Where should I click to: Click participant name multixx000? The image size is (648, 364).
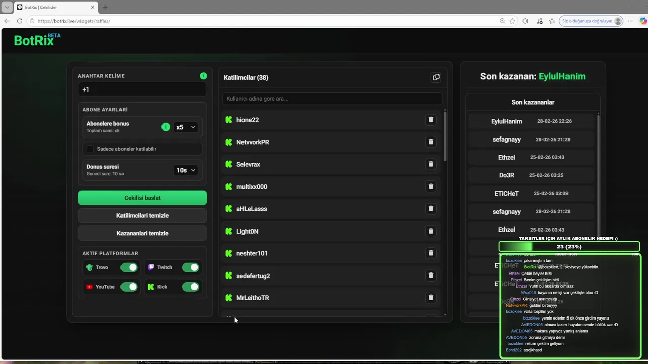(x=252, y=187)
